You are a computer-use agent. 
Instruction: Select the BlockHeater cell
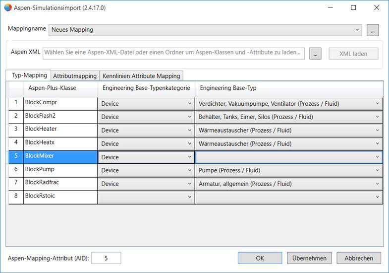coord(60,131)
